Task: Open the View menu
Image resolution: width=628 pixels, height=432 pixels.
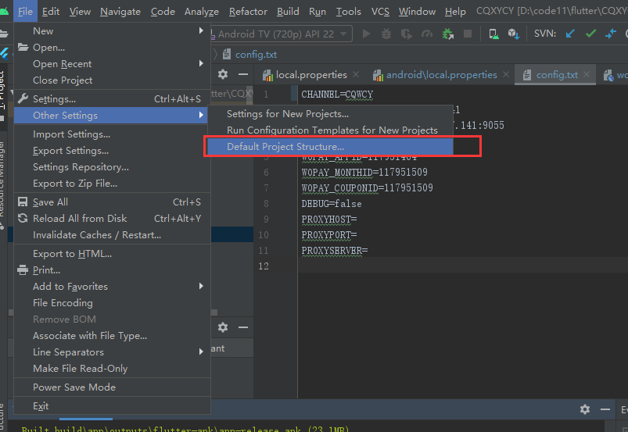Action: point(80,12)
